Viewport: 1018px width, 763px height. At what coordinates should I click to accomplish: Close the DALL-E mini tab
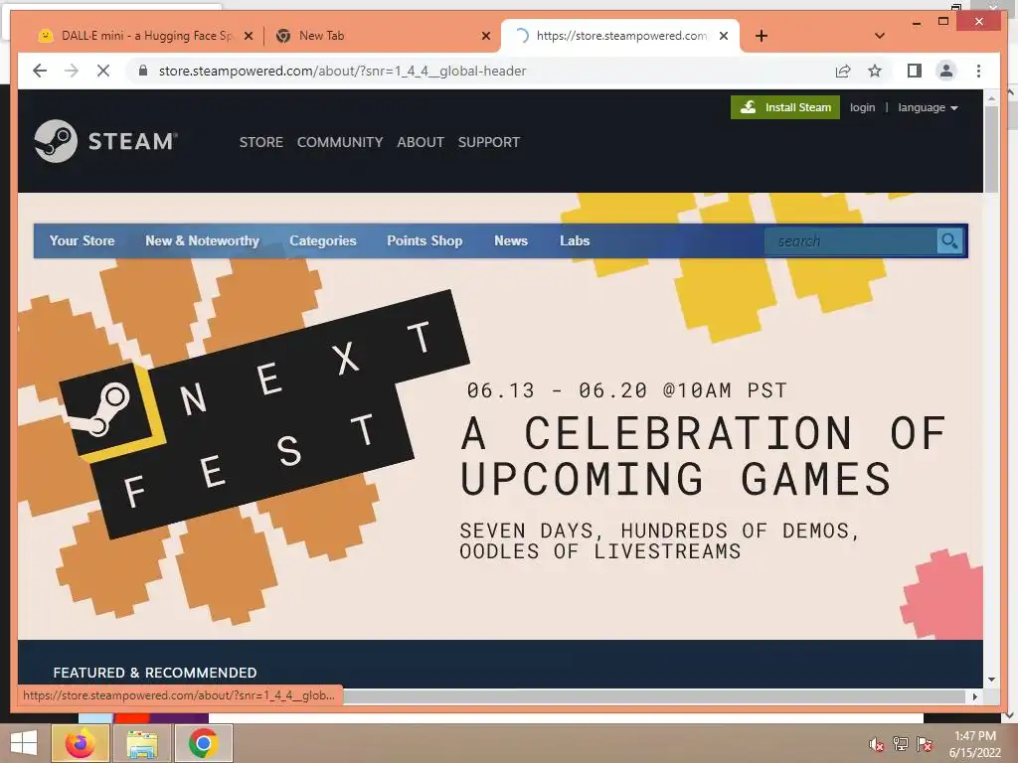point(248,36)
